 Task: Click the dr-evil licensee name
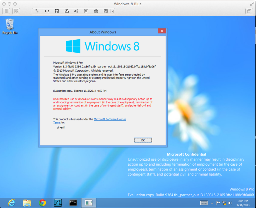coord(61,127)
